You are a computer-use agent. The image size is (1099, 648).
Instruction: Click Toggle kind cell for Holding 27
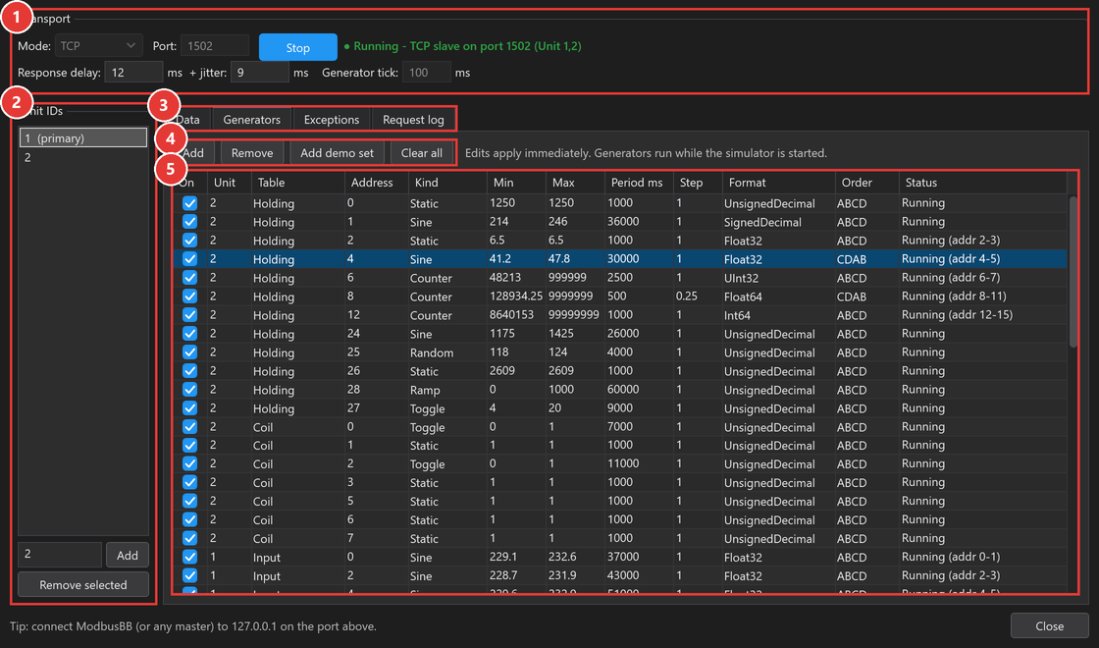pos(447,408)
